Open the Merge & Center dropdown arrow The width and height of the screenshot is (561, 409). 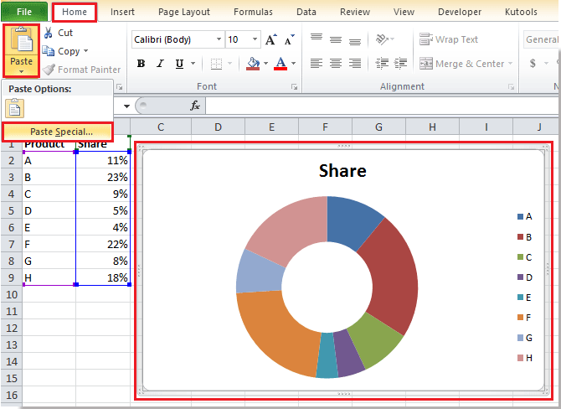[512, 64]
